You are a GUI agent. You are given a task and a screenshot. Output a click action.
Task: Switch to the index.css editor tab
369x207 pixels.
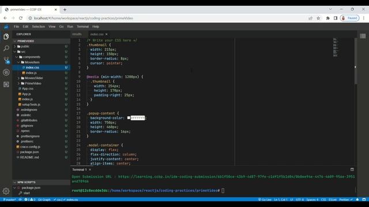tap(97, 34)
